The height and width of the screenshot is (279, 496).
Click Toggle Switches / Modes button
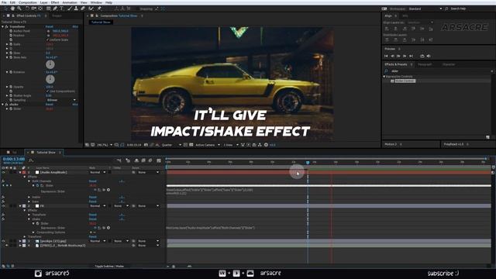(109, 267)
